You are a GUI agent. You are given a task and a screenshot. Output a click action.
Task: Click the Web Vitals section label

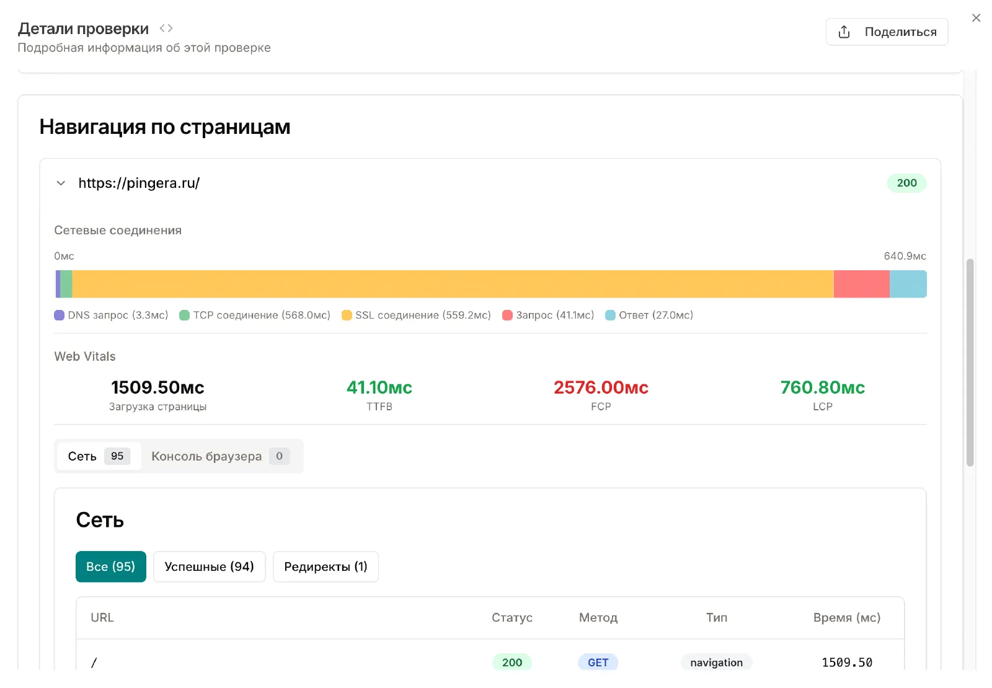(85, 356)
